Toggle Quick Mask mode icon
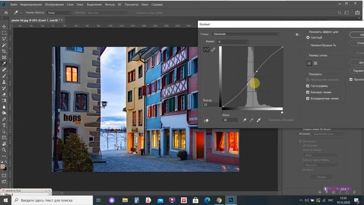This screenshot has height=205, width=364. (4, 175)
